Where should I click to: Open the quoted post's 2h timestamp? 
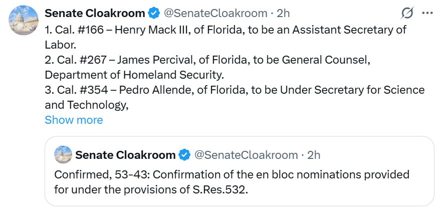pos(314,155)
